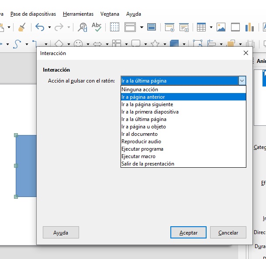This screenshot has height=259, width=266.
Task: Select the Block Arrows tool
Action: tap(97, 44)
